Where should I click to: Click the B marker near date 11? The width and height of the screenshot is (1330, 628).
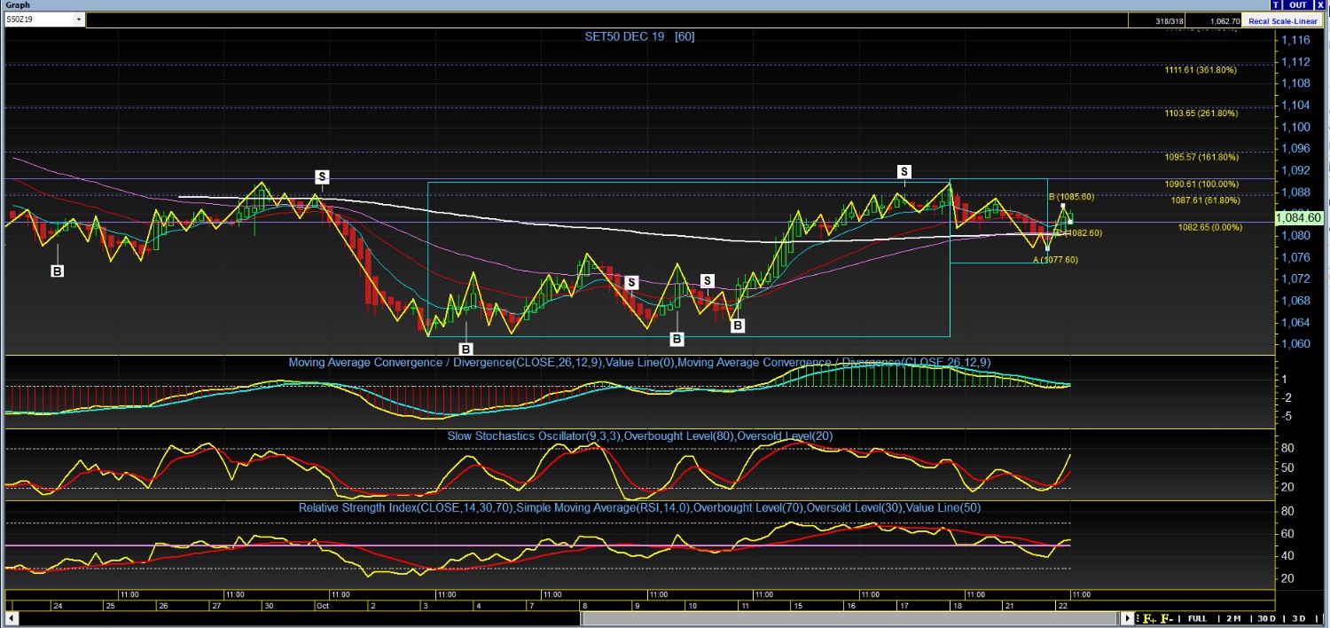point(737,326)
